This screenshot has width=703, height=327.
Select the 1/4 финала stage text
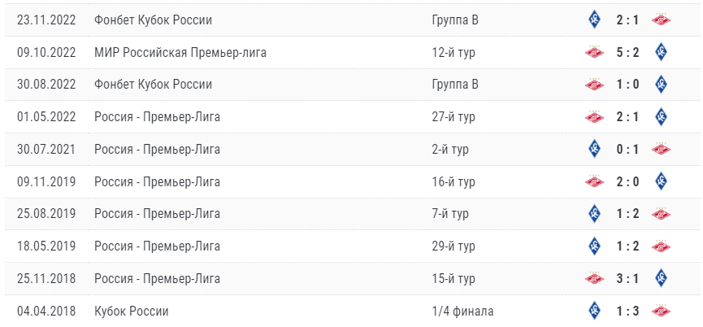462,311
